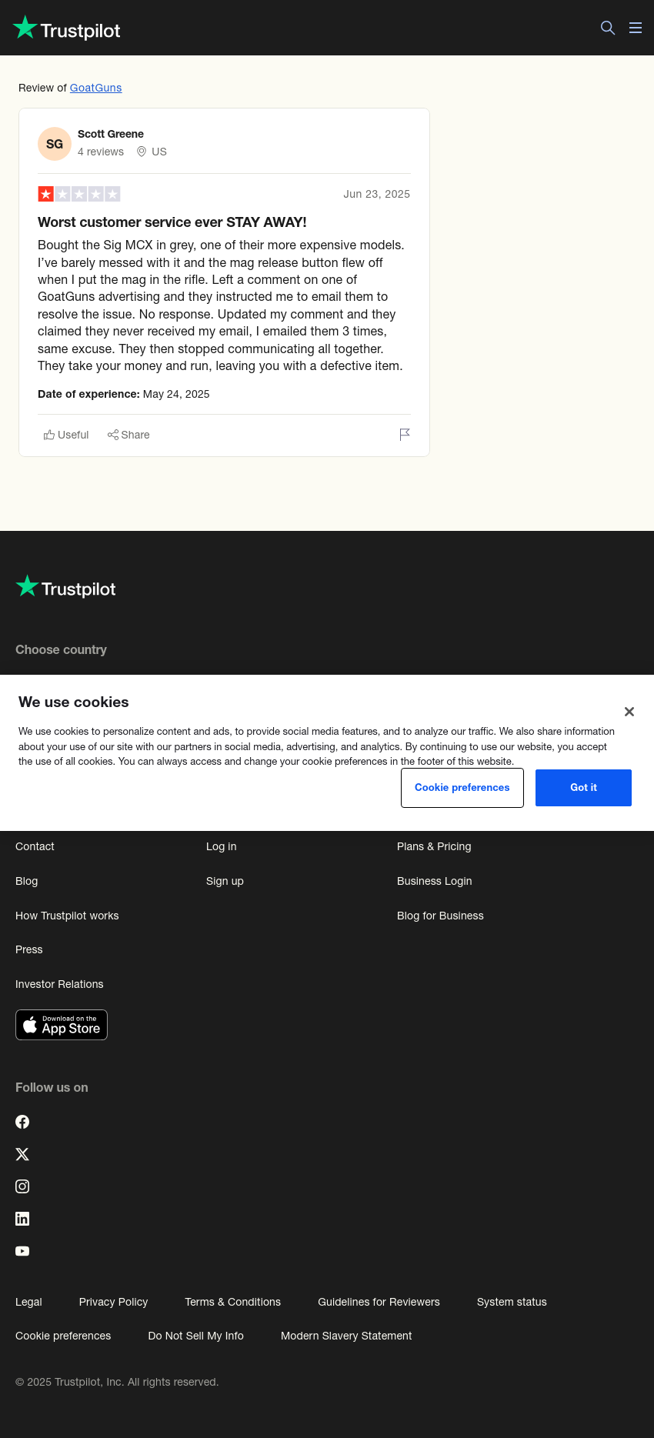Open Trustpilot's YouTube icon

(x=22, y=1251)
